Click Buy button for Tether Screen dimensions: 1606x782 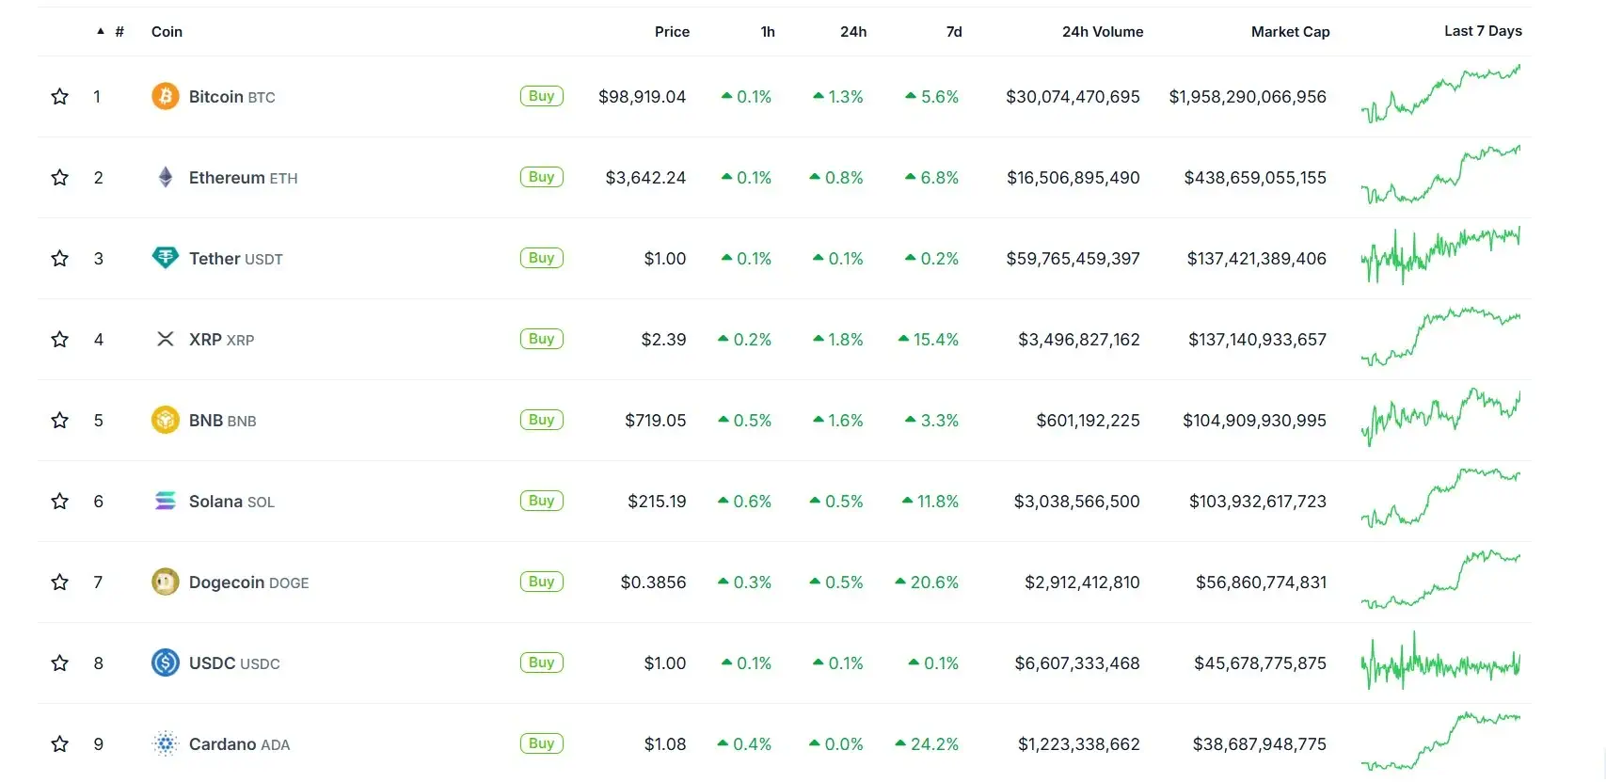pos(542,258)
